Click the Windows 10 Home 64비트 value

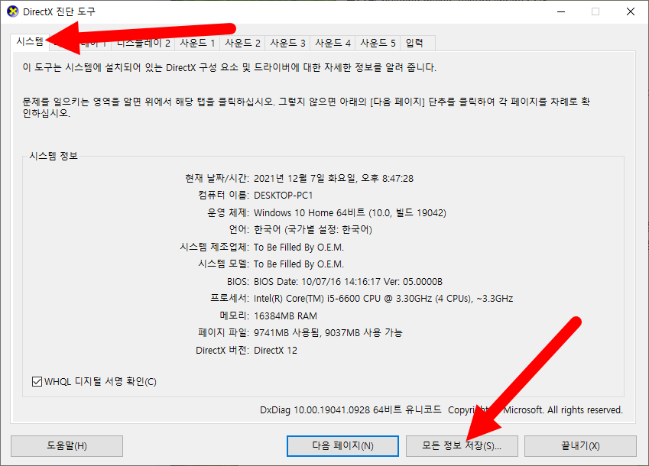[350, 212]
